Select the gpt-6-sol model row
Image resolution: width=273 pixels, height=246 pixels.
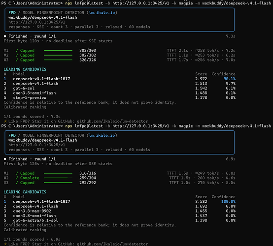pyautogui.click(x=119, y=88)
